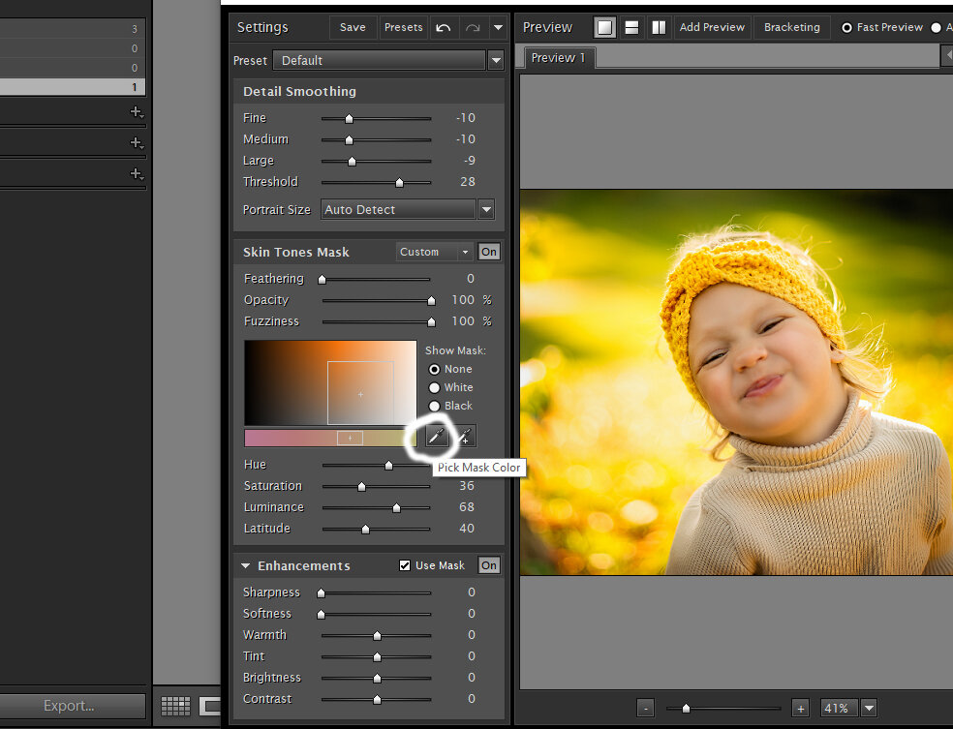The image size is (953, 729).
Task: Select the Pick Mask Color eyedropper
Action: click(435, 437)
